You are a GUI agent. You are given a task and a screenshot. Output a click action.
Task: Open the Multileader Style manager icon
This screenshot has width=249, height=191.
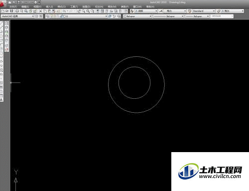tap(219, 11)
